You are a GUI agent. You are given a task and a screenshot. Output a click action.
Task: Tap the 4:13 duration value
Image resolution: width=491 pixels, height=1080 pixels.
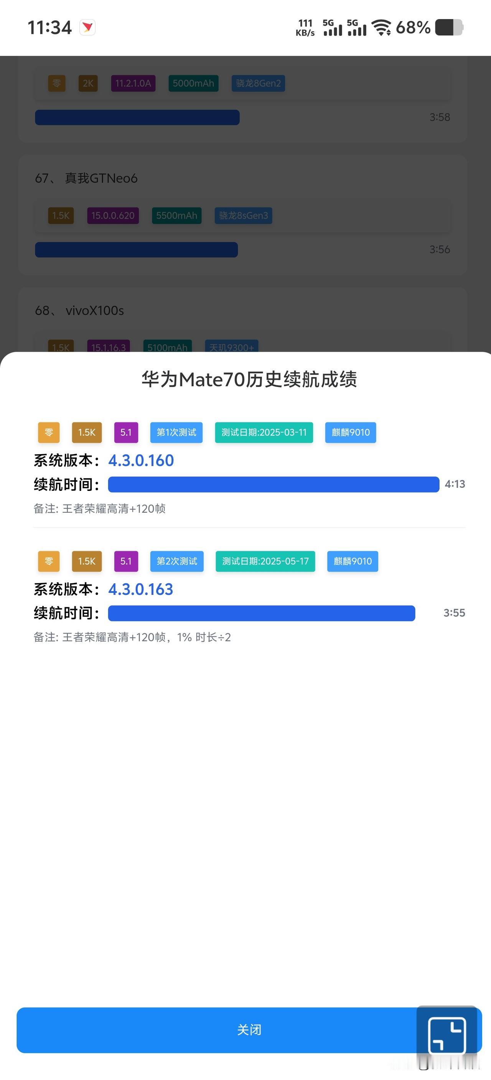tap(455, 484)
